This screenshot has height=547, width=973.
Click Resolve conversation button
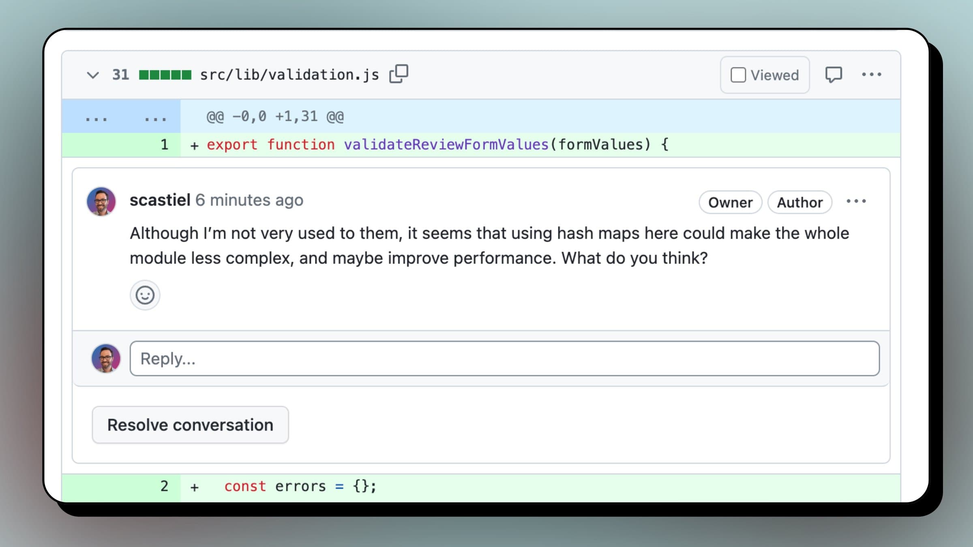pyautogui.click(x=190, y=425)
